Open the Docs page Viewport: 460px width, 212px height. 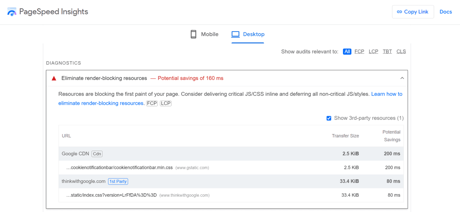446,12
